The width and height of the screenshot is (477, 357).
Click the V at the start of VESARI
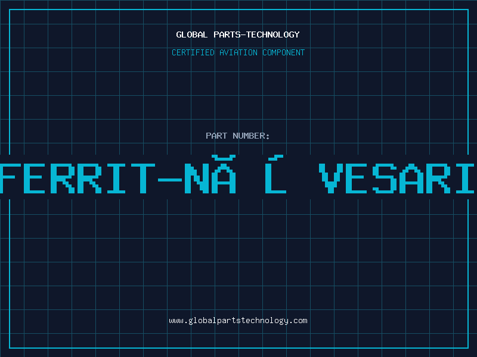pos(333,177)
